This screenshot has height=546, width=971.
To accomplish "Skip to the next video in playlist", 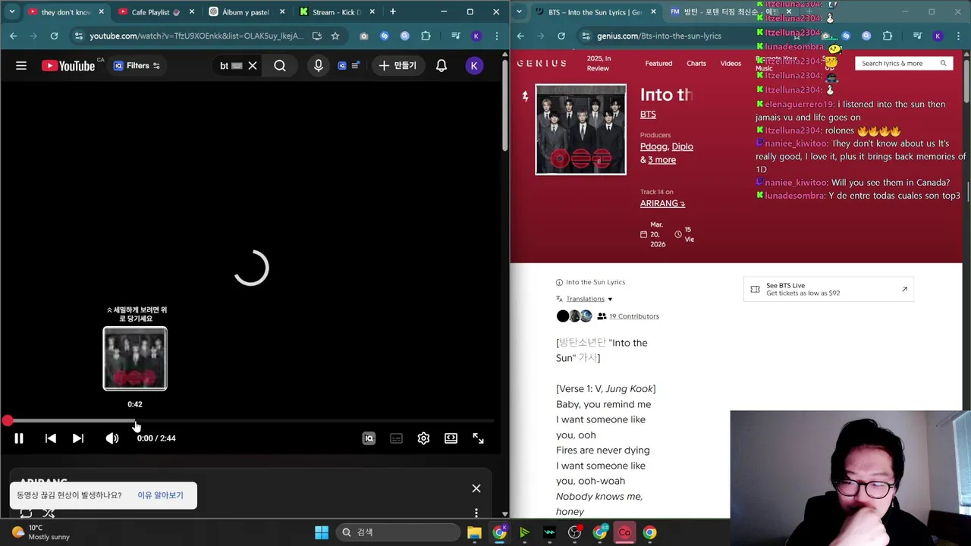I will click(78, 438).
